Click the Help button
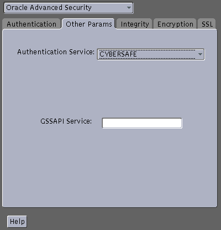This screenshot has height=230, width=221. [x=17, y=221]
